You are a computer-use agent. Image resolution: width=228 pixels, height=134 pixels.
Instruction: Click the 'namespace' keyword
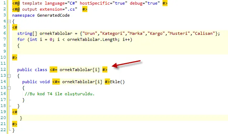(23, 15)
